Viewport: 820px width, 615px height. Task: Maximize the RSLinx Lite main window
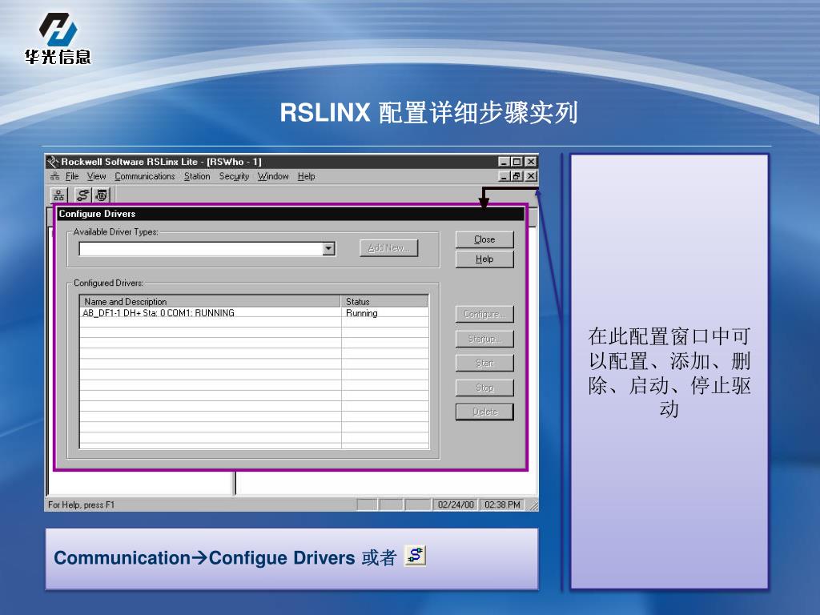click(x=517, y=162)
